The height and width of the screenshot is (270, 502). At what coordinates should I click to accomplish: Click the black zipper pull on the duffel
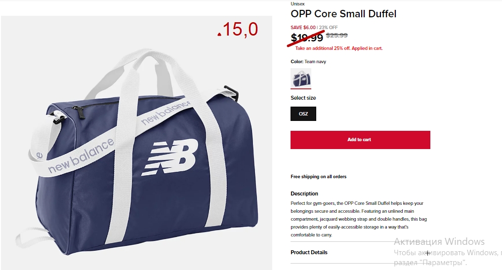point(80,113)
